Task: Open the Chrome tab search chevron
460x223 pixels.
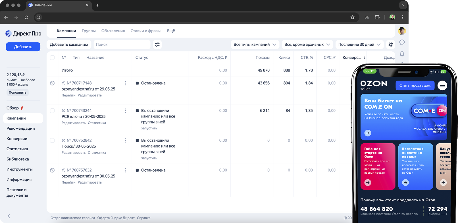Action: click(x=403, y=5)
